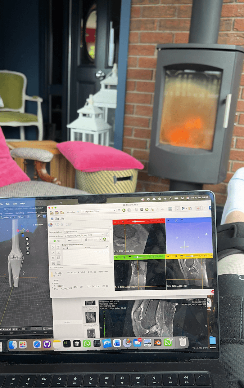This screenshot has width=244, height=388.
Task: Click the slice view layout icon in Slicer
Action: click(170, 209)
